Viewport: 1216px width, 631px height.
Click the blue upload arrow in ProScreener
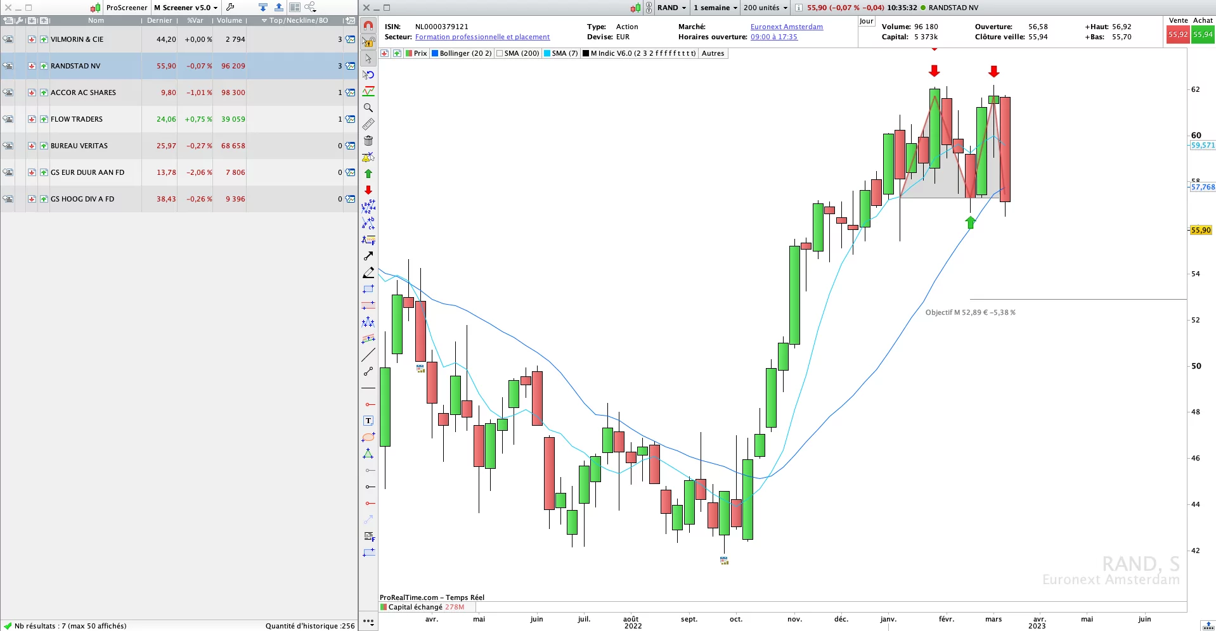(x=279, y=8)
